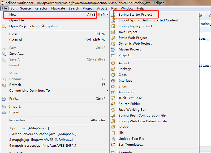Click the File icon in submenu
This screenshot has height=153, width=211.
[113, 133]
